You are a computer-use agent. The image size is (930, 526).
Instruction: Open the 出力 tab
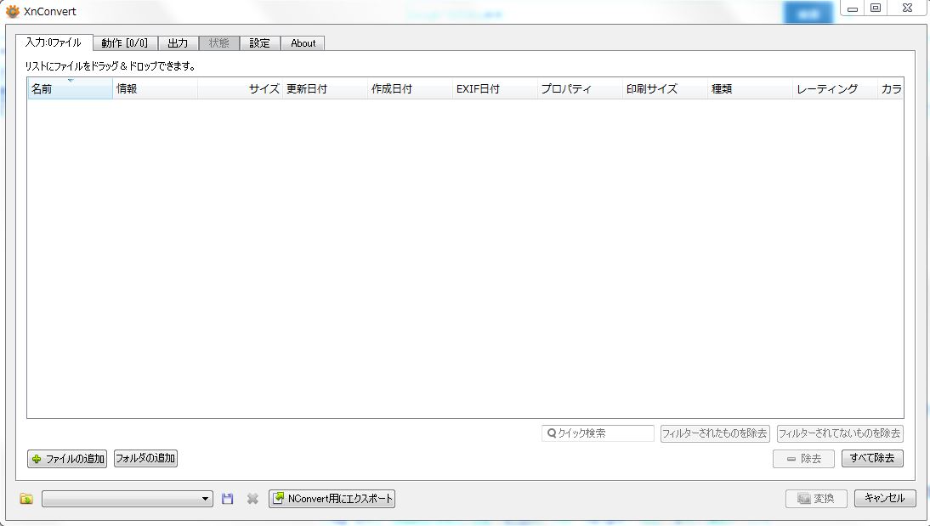(x=178, y=43)
